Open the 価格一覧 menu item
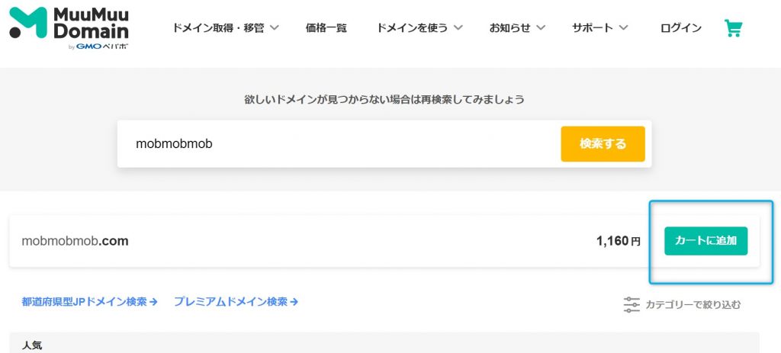The height and width of the screenshot is (353, 781). 326,28
